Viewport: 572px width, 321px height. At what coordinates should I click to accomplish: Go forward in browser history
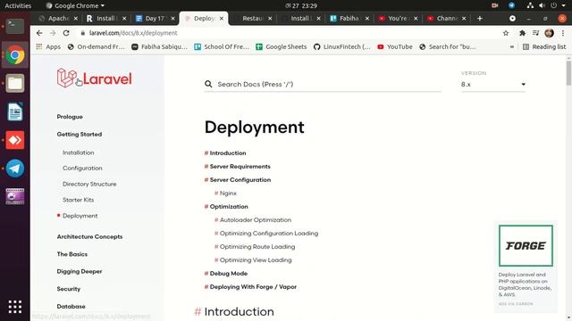[53, 33]
